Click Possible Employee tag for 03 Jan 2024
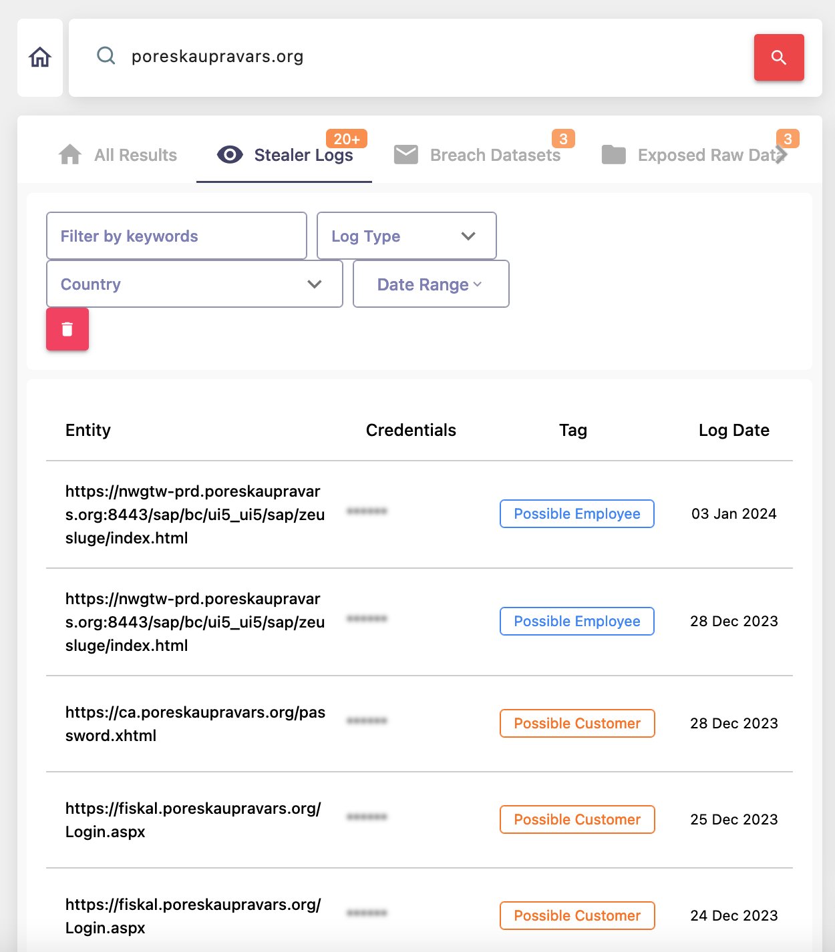 coord(577,513)
